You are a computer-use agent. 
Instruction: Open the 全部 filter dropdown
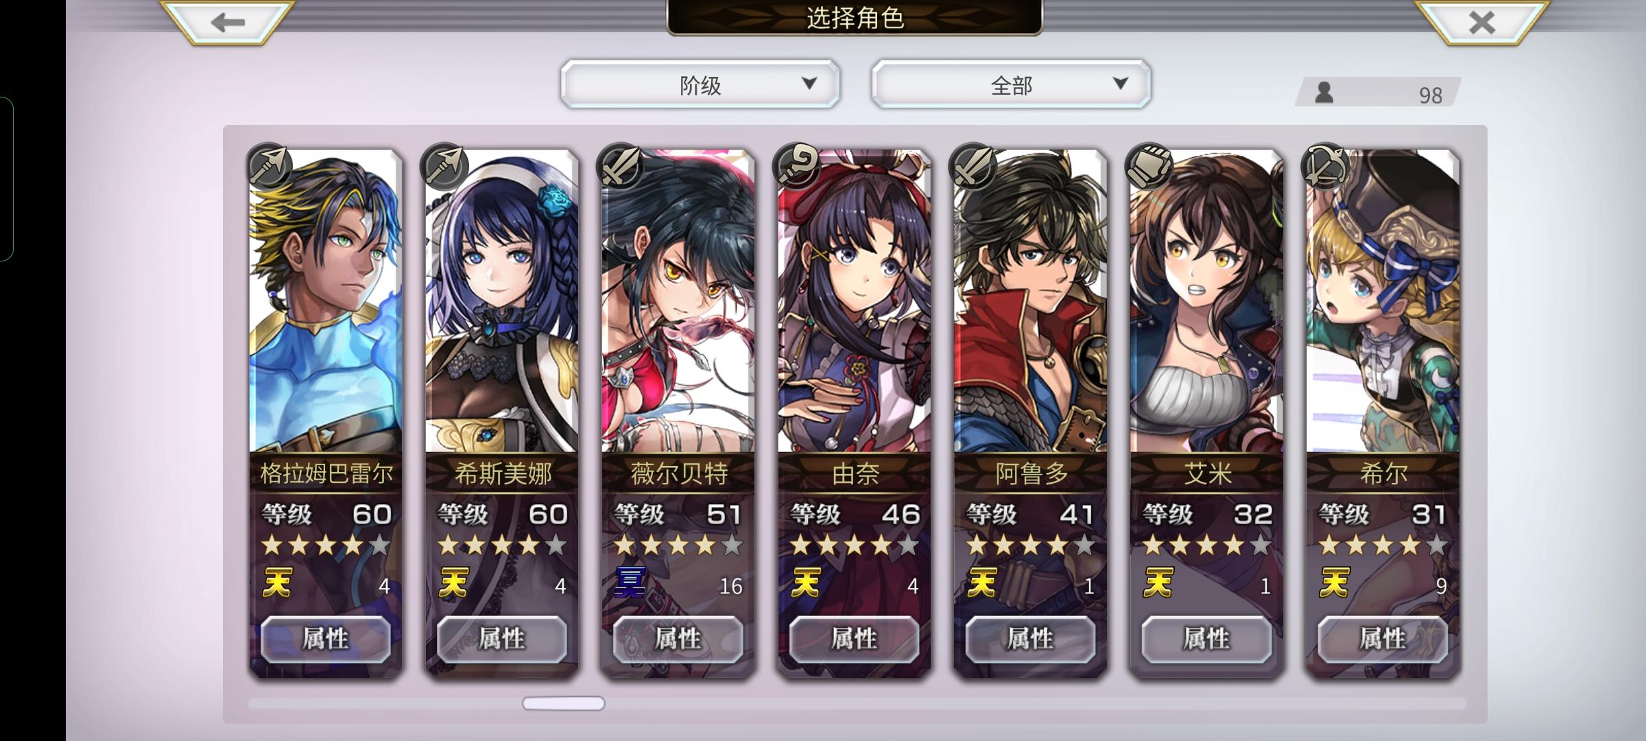click(1012, 84)
